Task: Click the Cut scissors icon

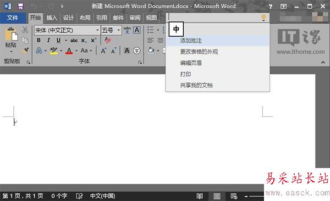Action: [25, 30]
